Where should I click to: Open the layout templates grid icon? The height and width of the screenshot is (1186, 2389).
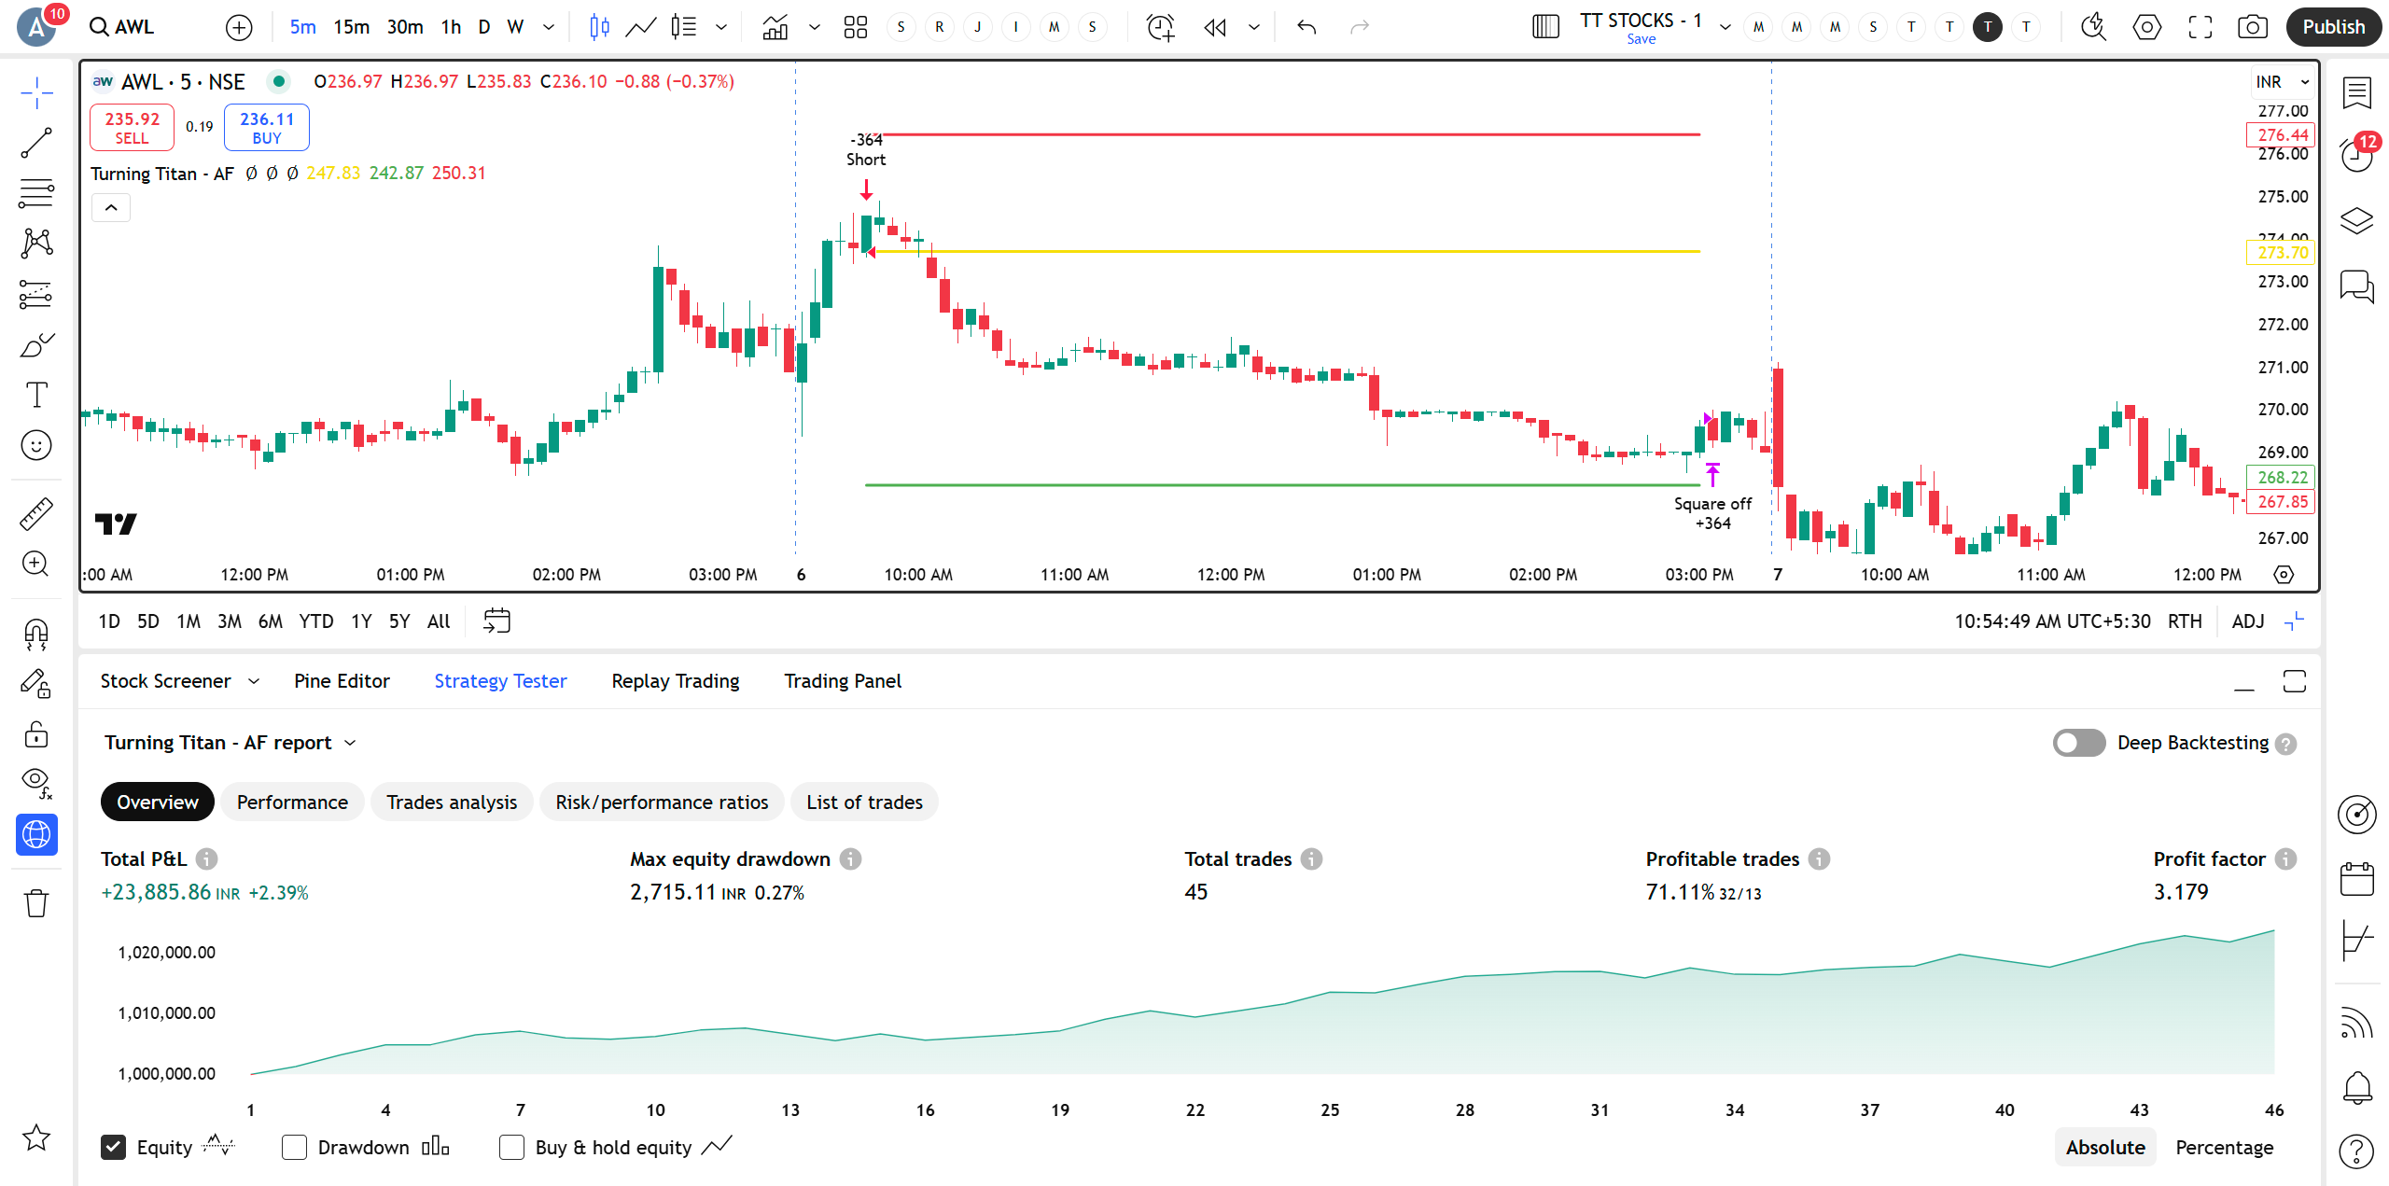click(856, 27)
